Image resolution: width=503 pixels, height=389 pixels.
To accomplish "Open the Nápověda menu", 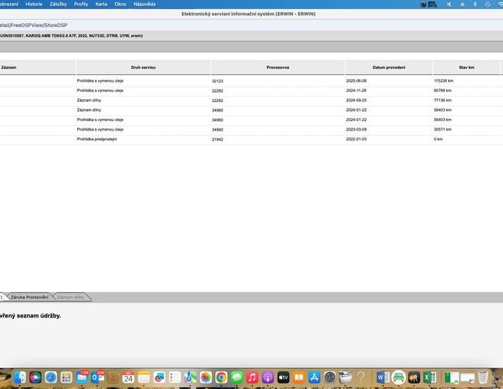I will pyautogui.click(x=144, y=4).
